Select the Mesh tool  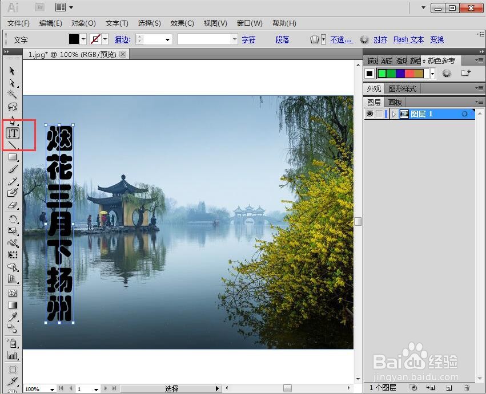(13, 293)
